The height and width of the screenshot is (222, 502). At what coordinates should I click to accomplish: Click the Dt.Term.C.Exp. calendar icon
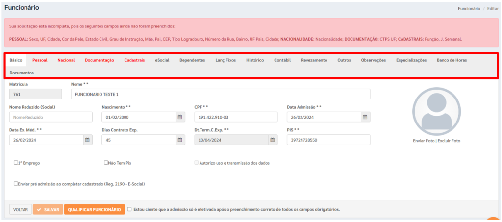(x=273, y=140)
